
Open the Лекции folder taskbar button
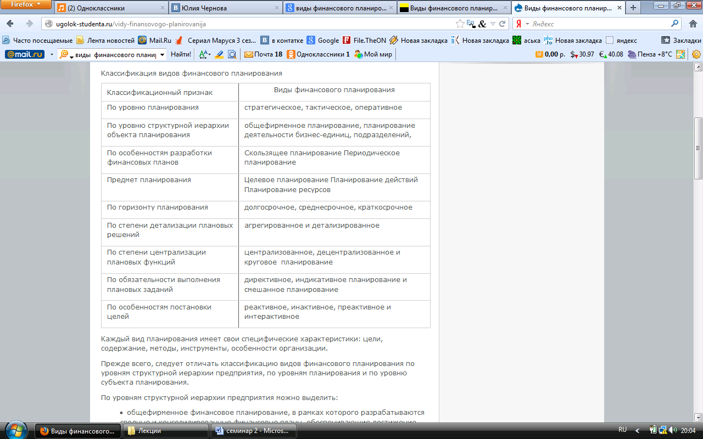point(165,431)
